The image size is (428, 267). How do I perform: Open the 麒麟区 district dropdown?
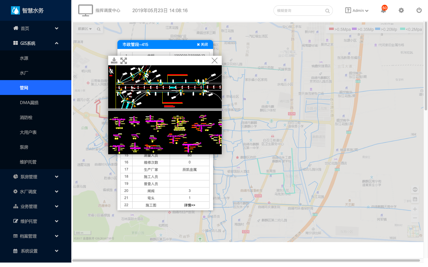[x=85, y=29]
